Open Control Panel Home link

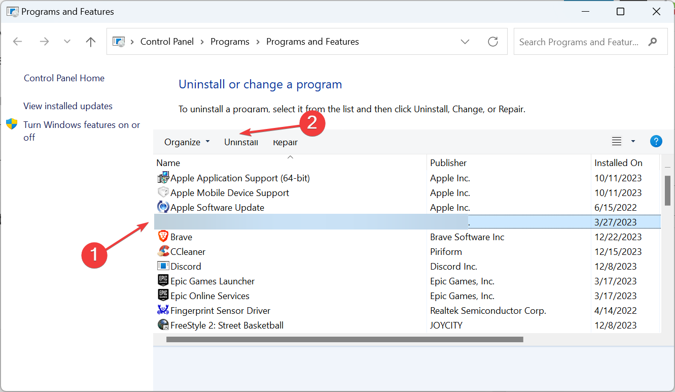(x=64, y=78)
